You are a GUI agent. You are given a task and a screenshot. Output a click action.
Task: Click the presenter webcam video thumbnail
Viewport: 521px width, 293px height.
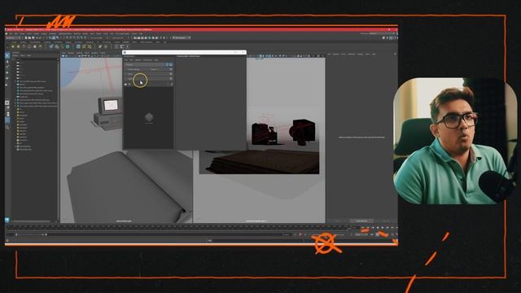coord(454,141)
